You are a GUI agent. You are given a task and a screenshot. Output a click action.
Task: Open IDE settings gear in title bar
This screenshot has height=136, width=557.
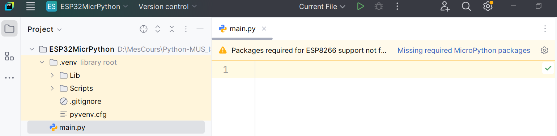[488, 7]
